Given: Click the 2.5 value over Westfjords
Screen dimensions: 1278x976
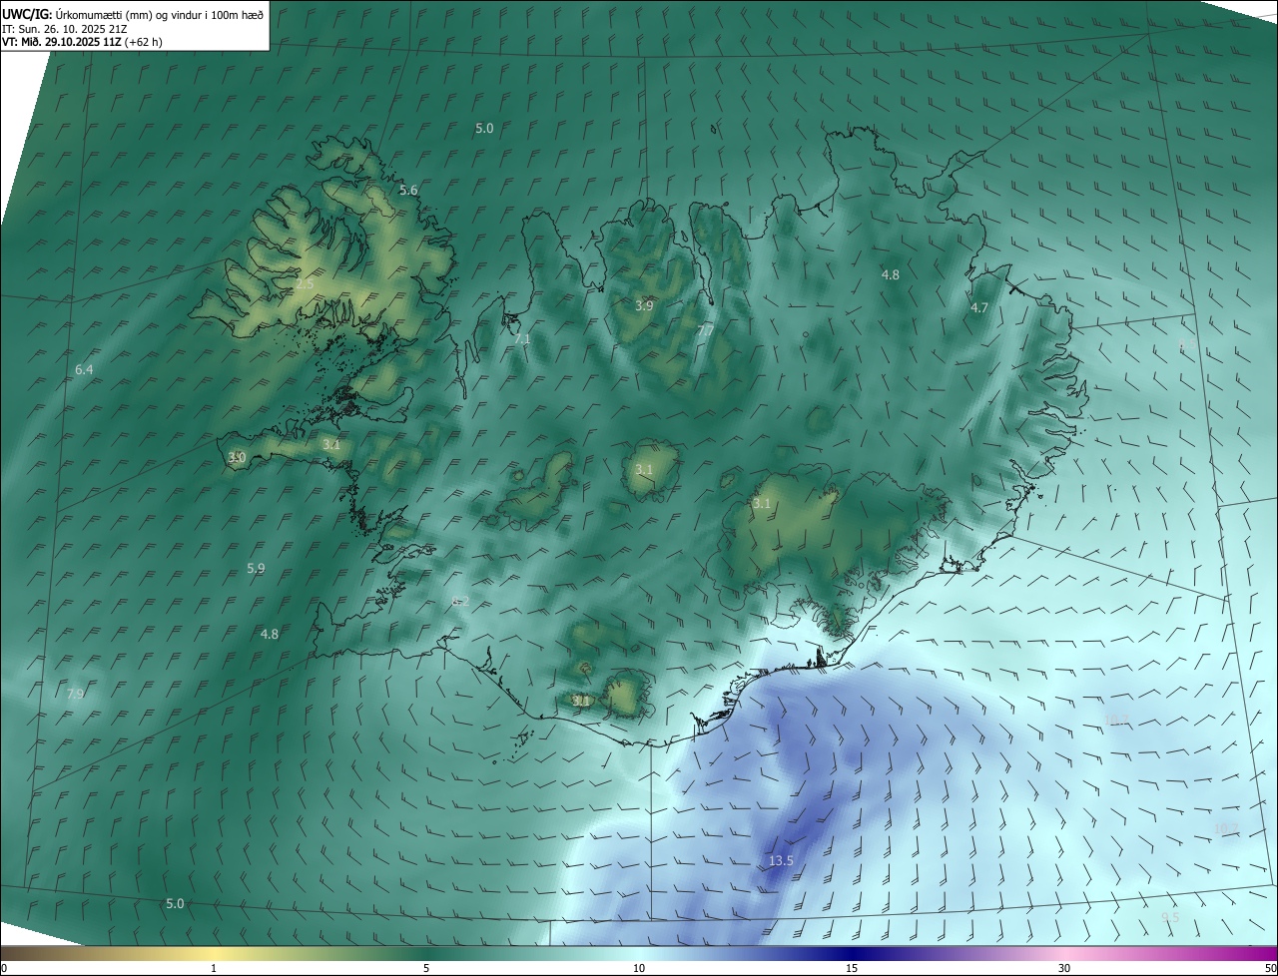Looking at the screenshot, I should click(305, 283).
